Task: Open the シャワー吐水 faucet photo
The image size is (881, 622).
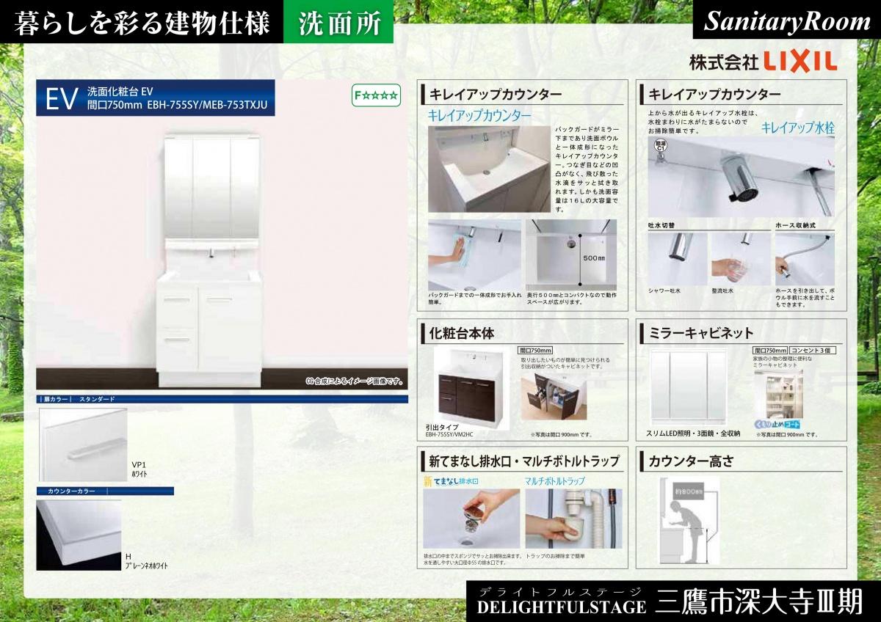Action: coord(677,259)
